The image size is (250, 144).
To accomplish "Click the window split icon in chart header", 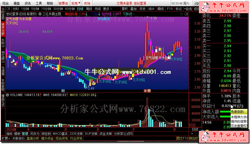I will 186,14.
